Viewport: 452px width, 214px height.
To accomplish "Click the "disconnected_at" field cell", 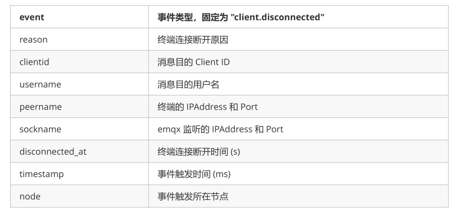I will click(79, 152).
